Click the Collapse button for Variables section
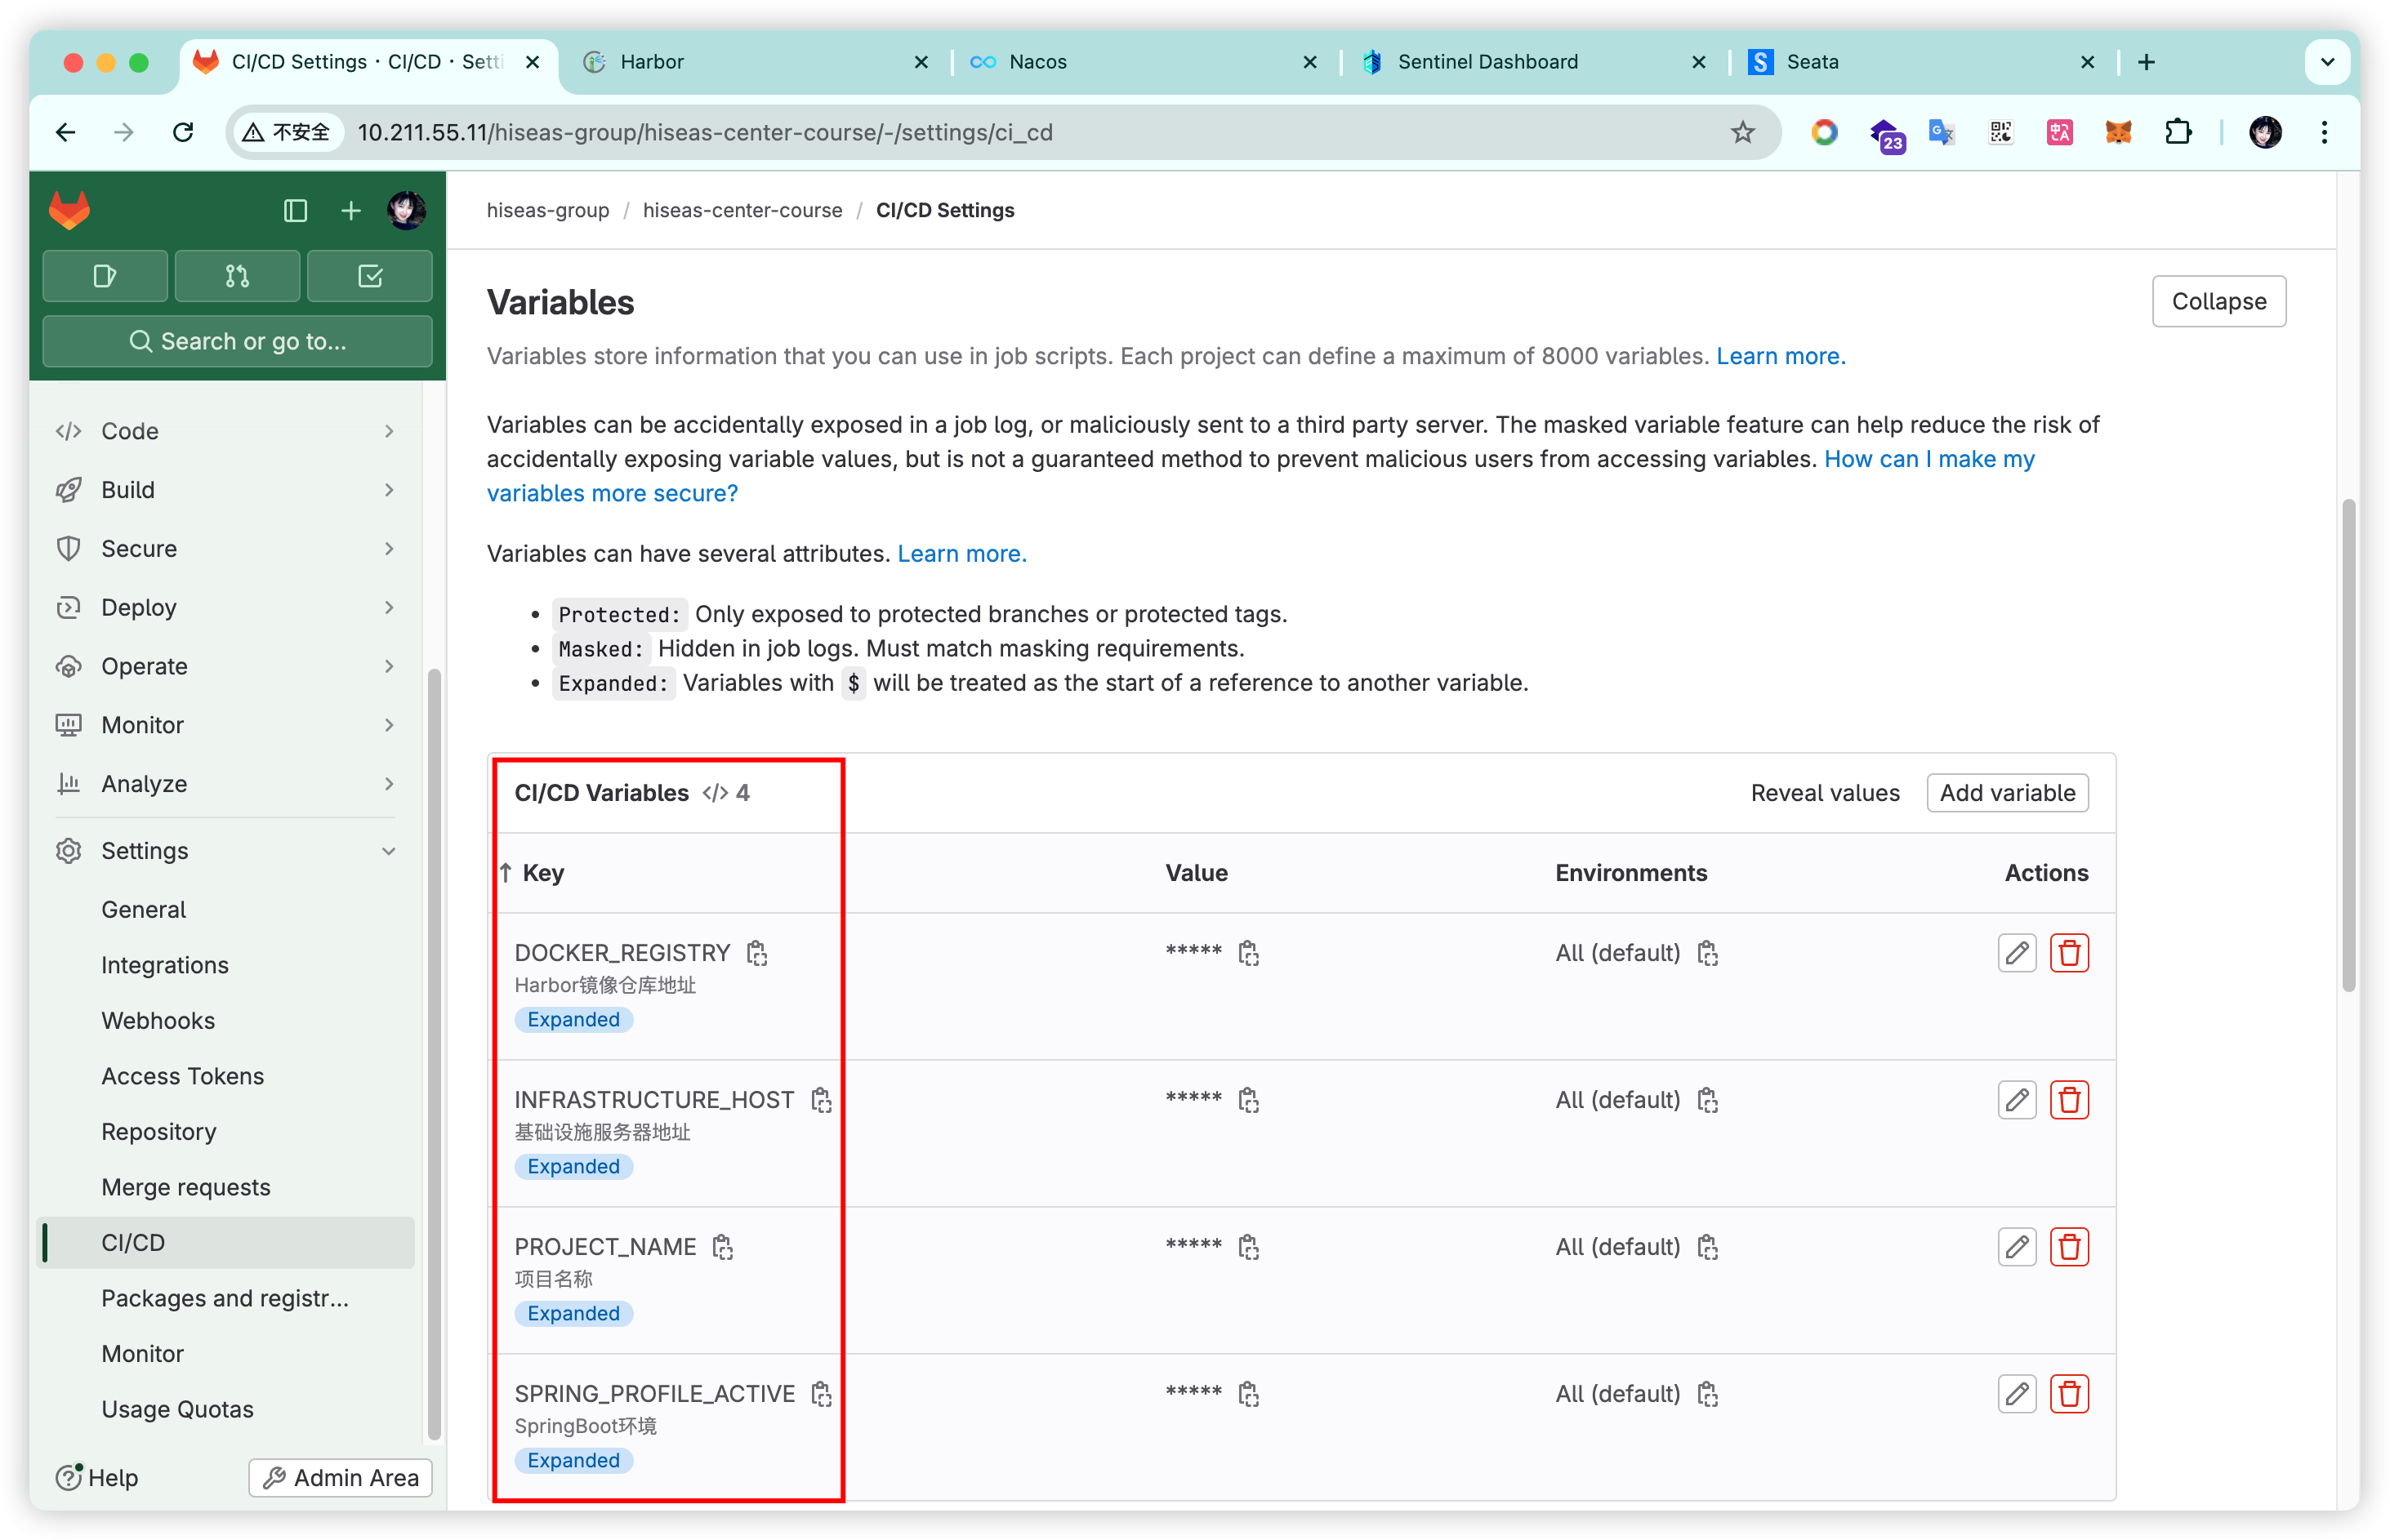This screenshot has height=1540, width=2390. pos(2219,301)
